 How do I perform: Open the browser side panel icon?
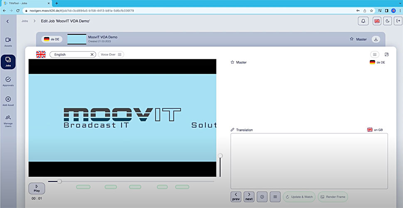[x=386, y=11]
